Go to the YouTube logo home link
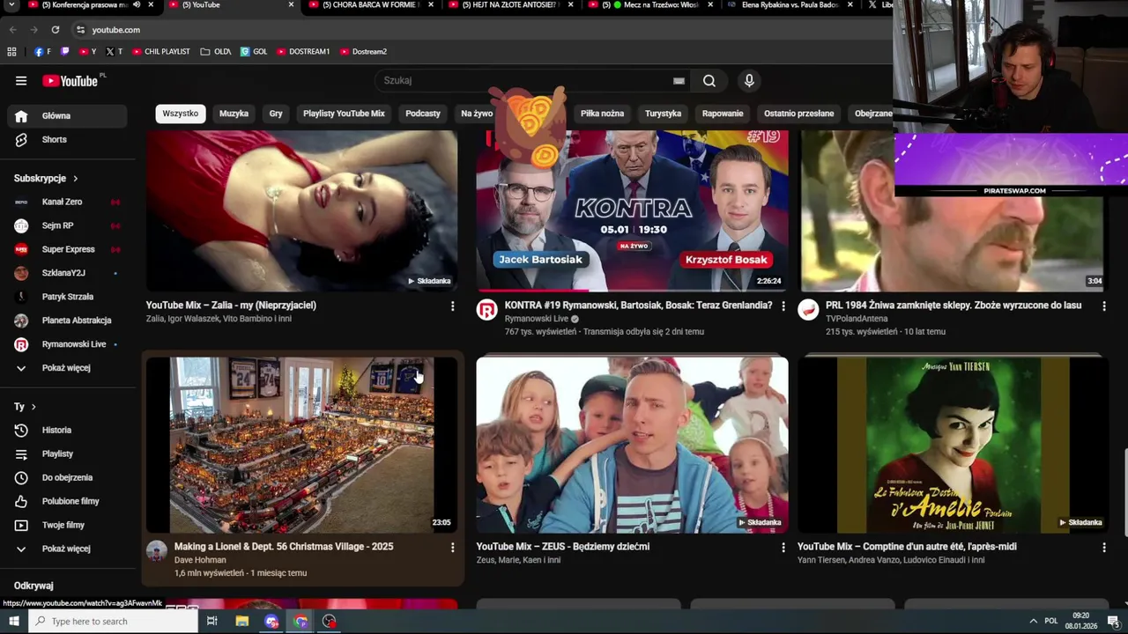1128x634 pixels. click(x=70, y=81)
